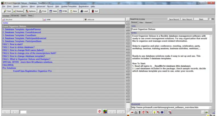Select FAQ 2. How to delete database? row

(x=63, y=47)
